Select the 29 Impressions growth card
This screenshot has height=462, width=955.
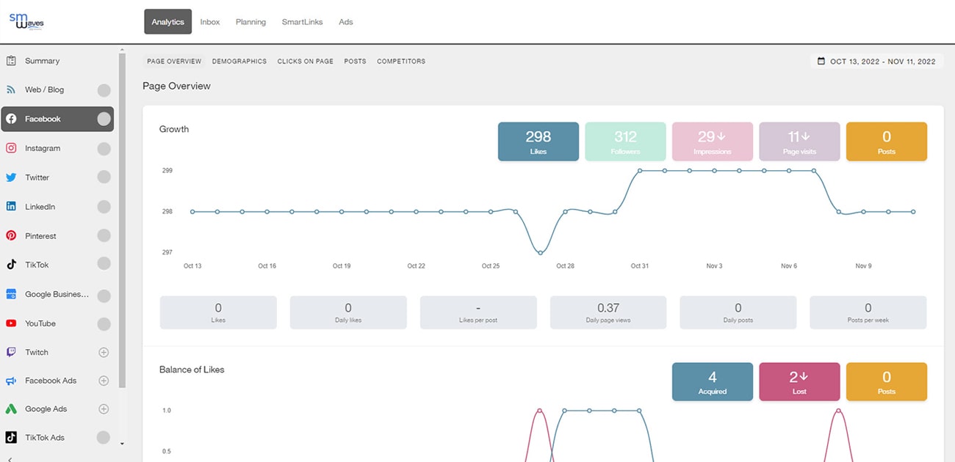(x=713, y=142)
